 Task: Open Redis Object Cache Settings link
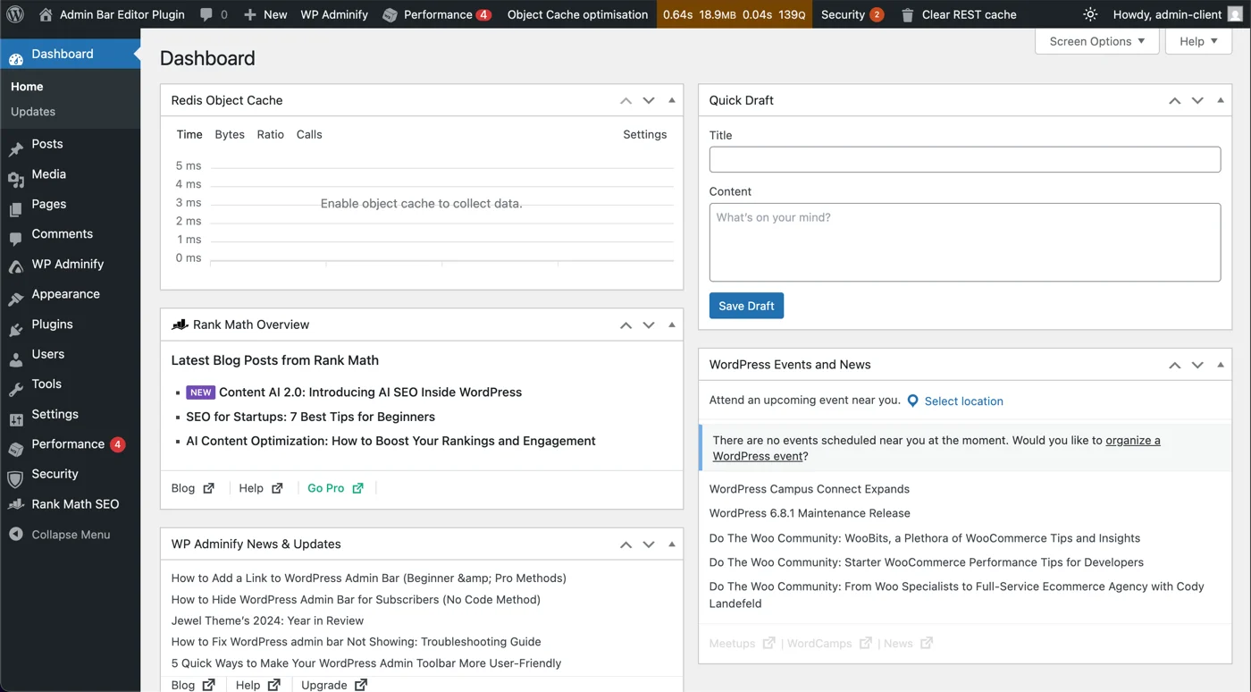645,134
